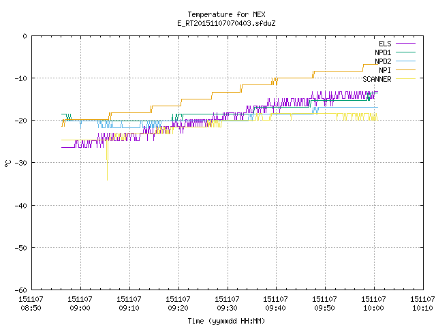The width and height of the screenshot is (436, 327).
Task: Click the purple ELS legend line sample
Action: tap(405, 44)
